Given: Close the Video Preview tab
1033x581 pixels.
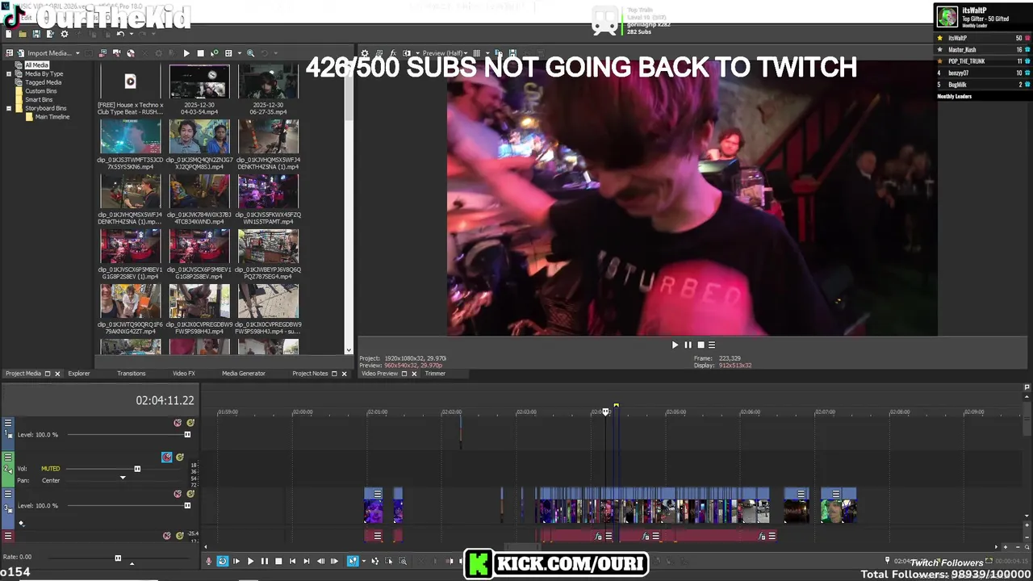Looking at the screenshot, I should [x=415, y=374].
